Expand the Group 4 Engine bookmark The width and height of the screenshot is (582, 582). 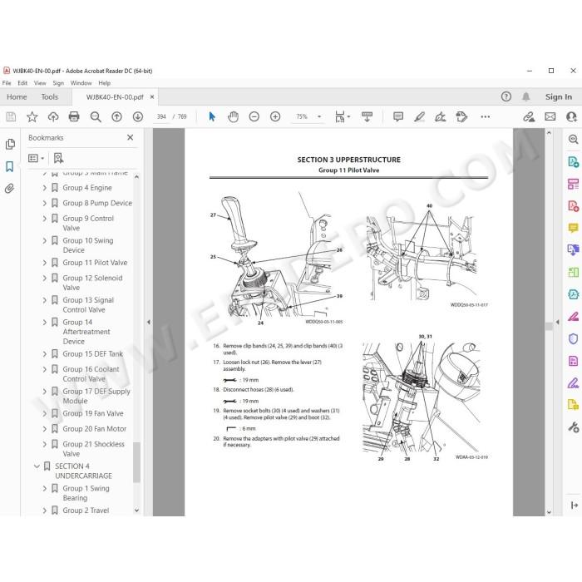[45, 188]
